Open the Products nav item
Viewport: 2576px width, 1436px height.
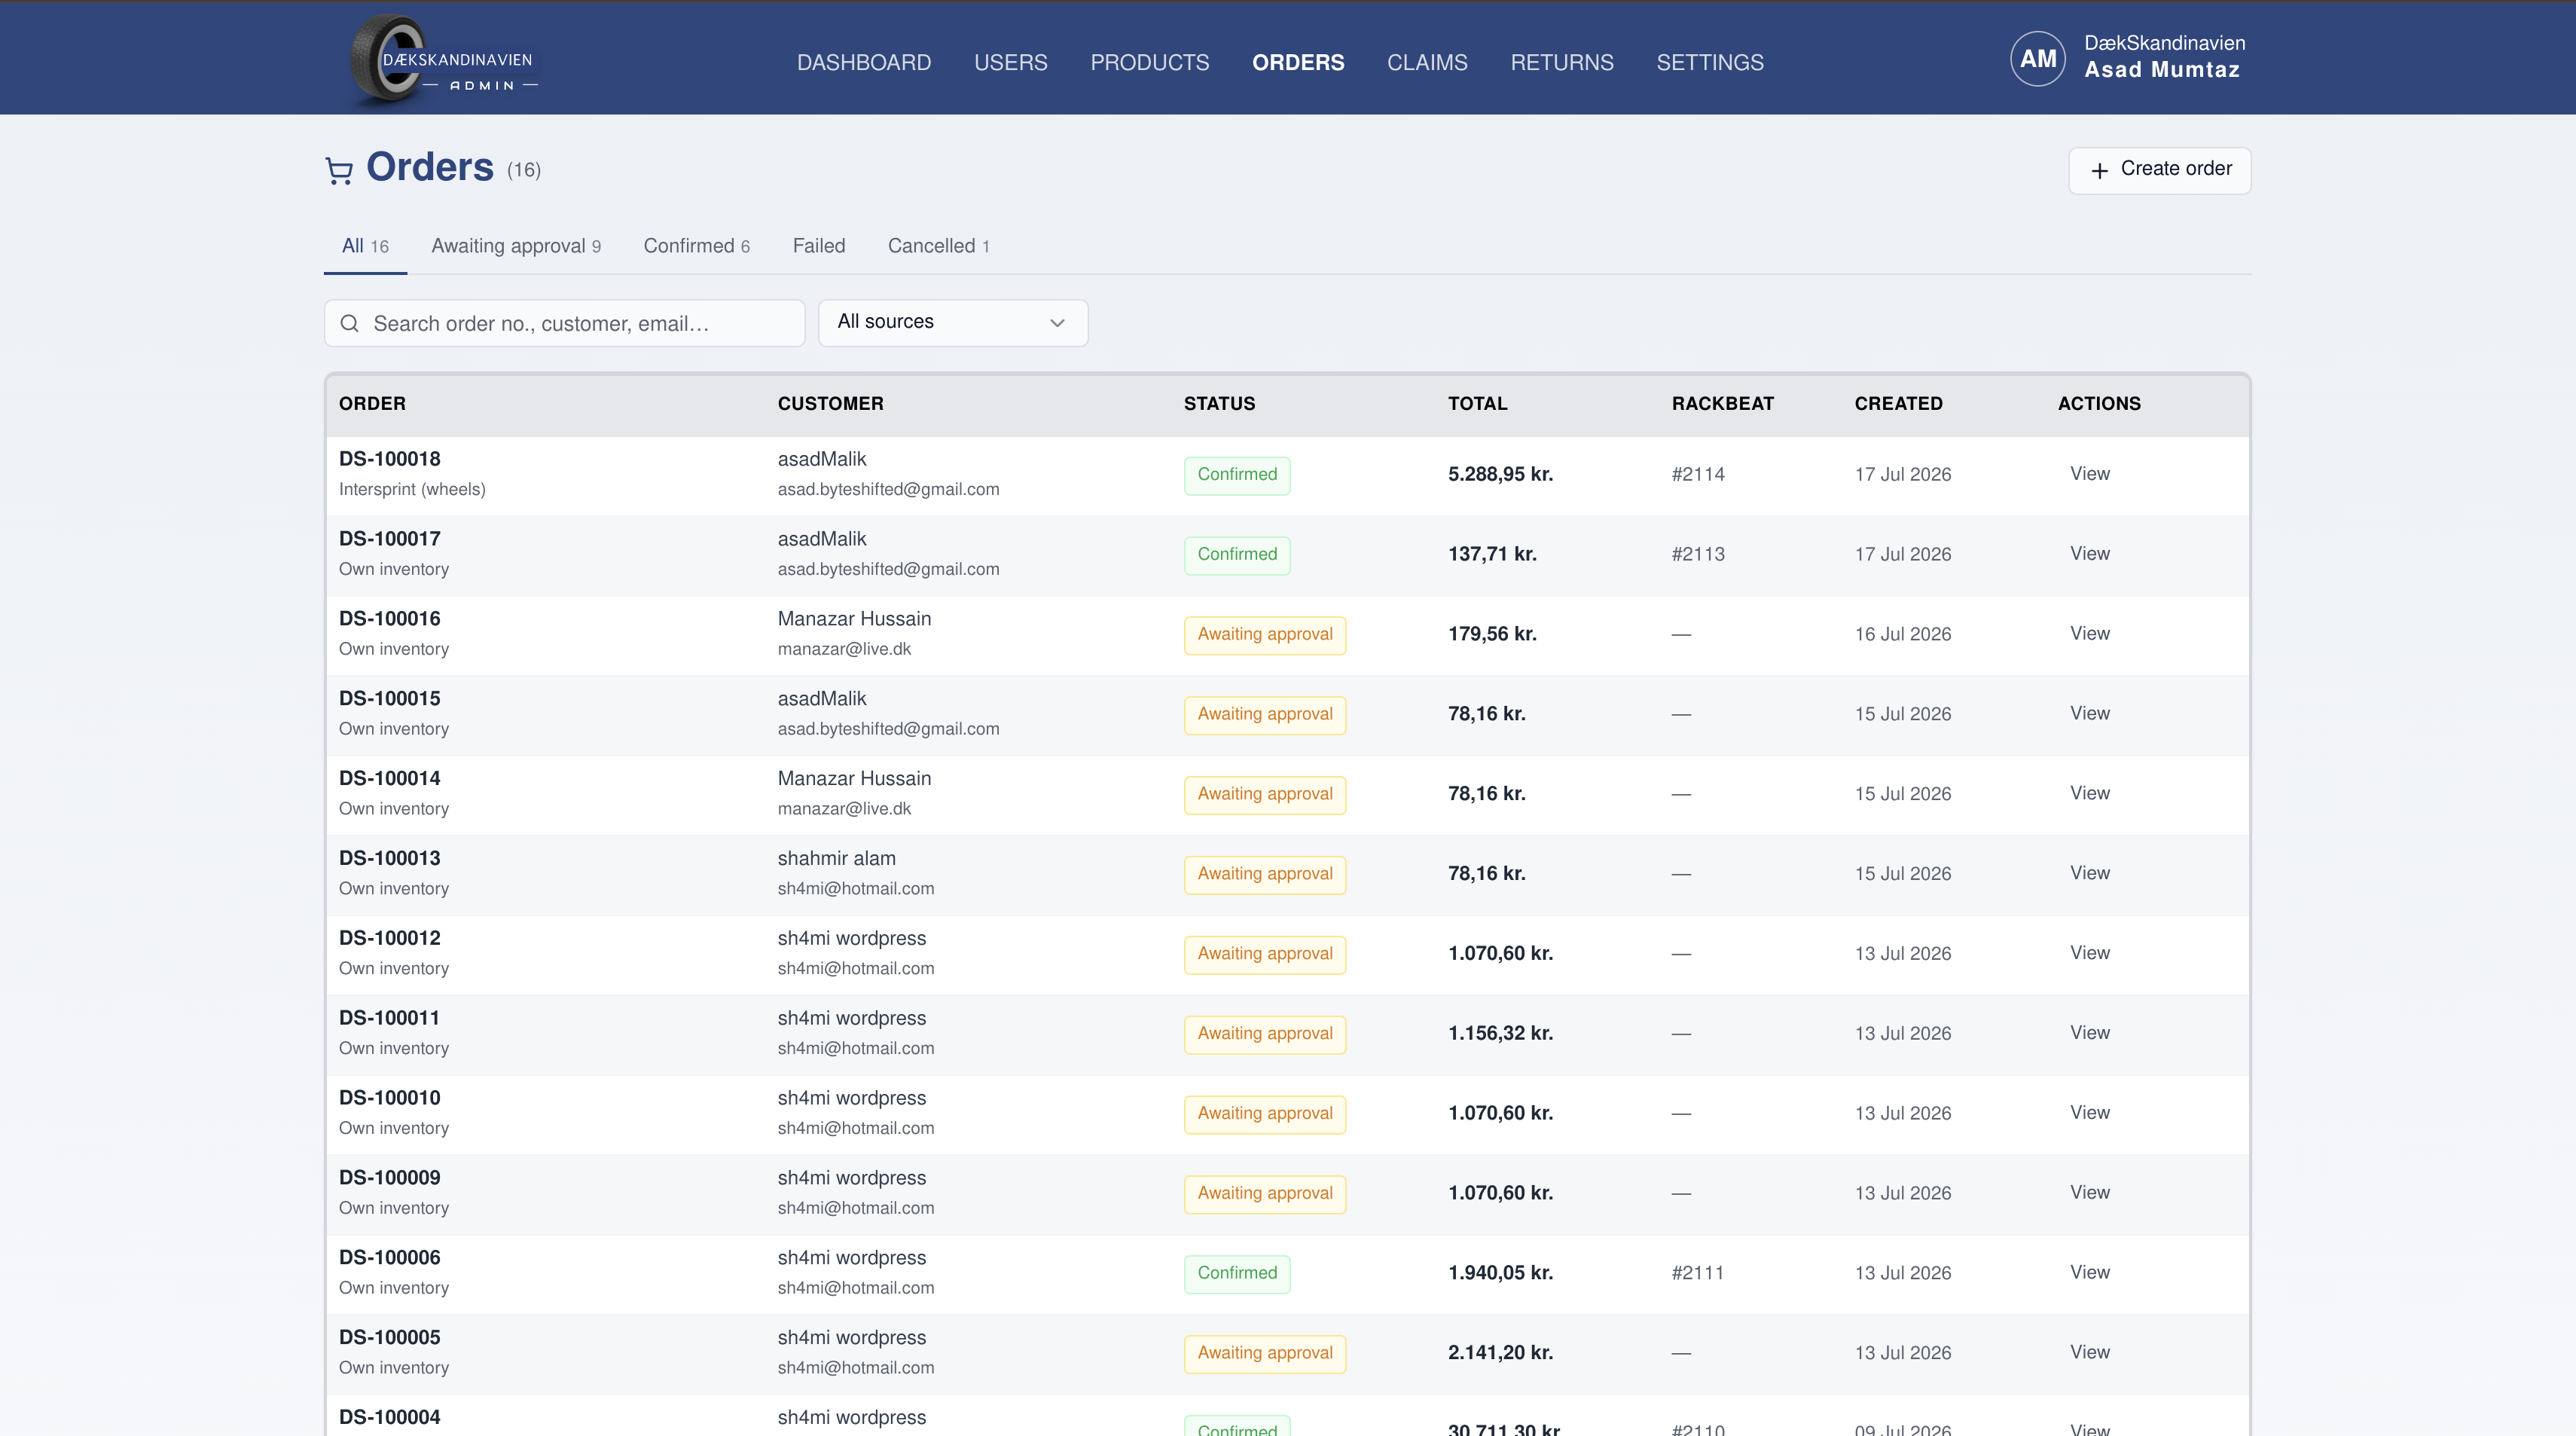(x=1149, y=62)
